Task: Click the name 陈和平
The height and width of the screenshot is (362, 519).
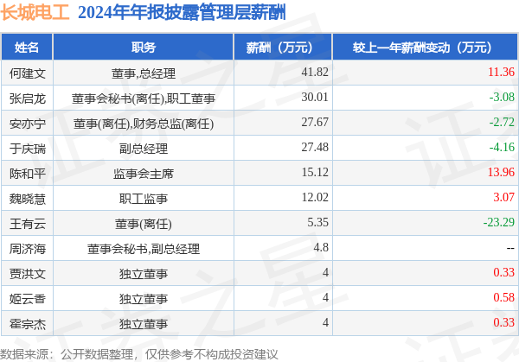Action: [28, 174]
